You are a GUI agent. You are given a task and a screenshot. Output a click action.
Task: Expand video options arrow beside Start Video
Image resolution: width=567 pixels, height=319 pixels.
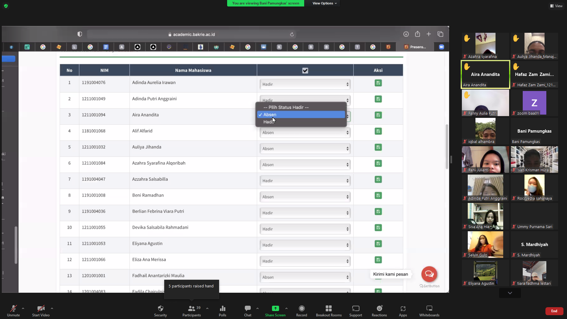click(x=52, y=308)
